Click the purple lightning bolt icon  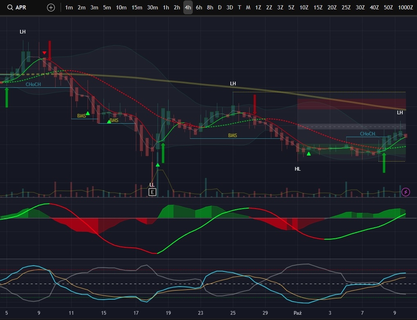[406, 192]
